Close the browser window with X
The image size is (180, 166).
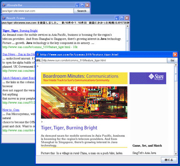(175, 55)
